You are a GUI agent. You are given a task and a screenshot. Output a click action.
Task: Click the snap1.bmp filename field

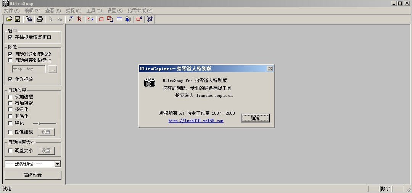29,69
